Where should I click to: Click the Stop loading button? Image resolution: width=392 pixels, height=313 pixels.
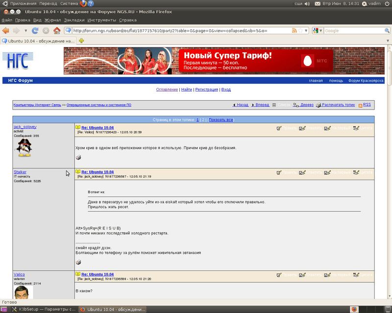pos(46,30)
